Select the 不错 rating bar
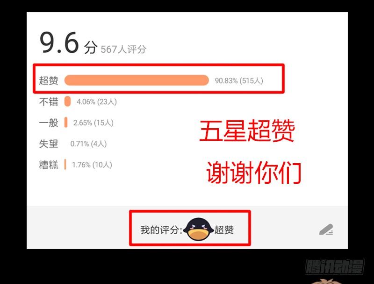This screenshot has height=284, width=374. (x=67, y=101)
